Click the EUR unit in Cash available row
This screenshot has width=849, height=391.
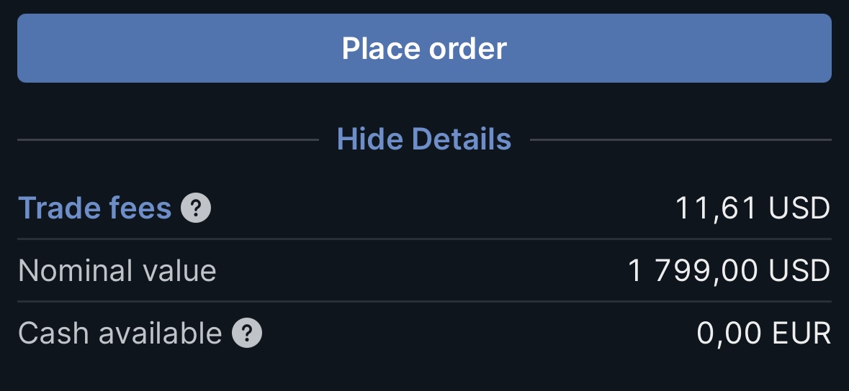(x=801, y=333)
